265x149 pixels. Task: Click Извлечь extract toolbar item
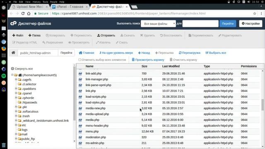pos(103,42)
